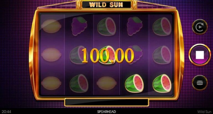Viewport: 213px width, 114px height.
Task: Click the grapes at the top of the fourth reel
Action: tap(135, 26)
